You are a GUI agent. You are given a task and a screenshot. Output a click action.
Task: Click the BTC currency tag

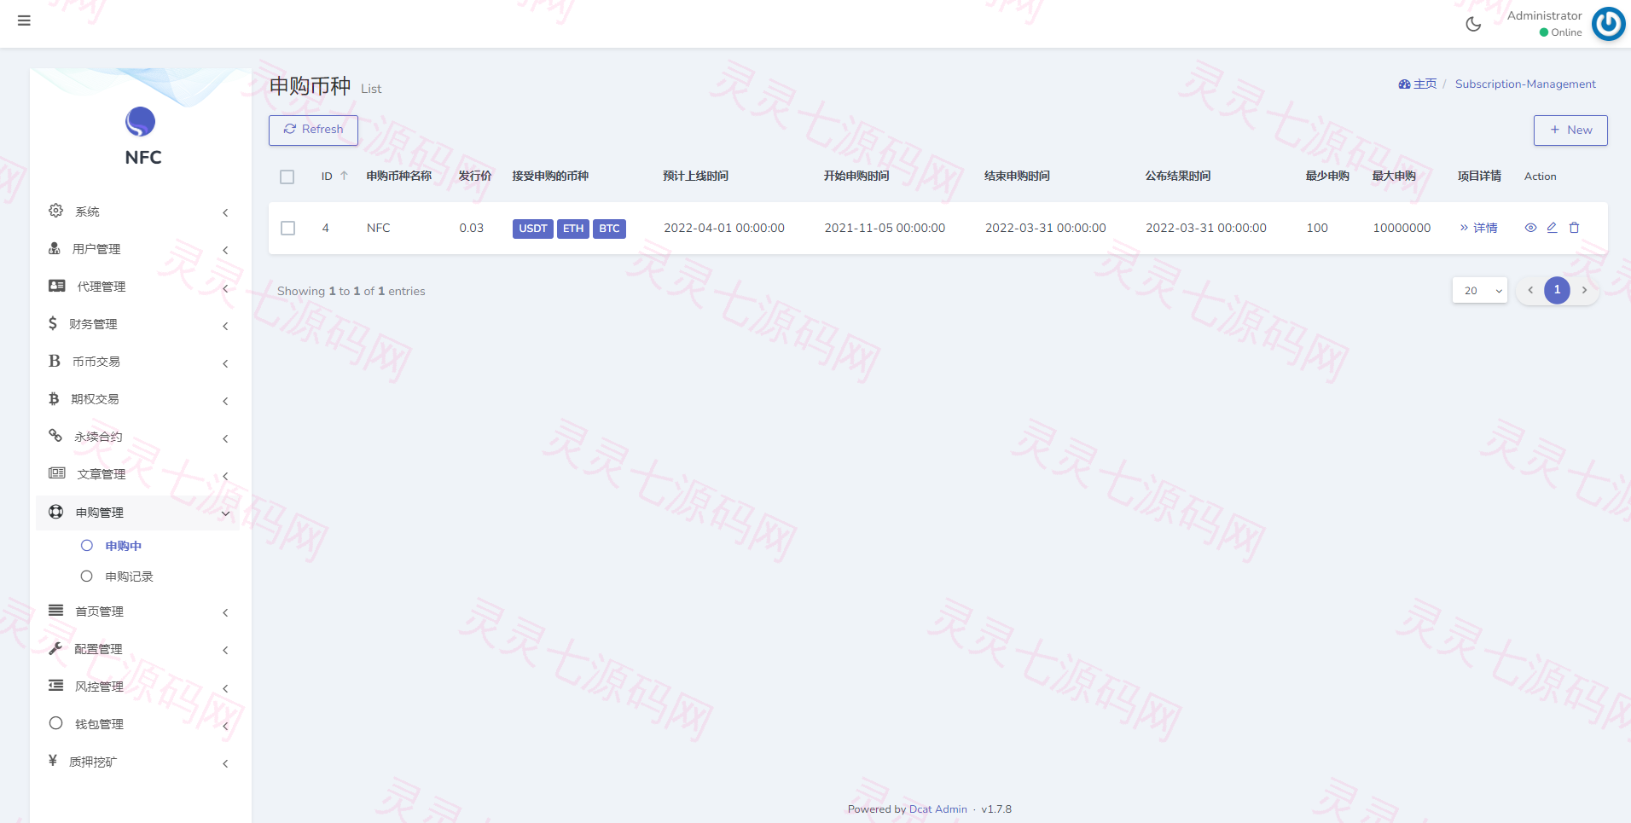pyautogui.click(x=609, y=229)
